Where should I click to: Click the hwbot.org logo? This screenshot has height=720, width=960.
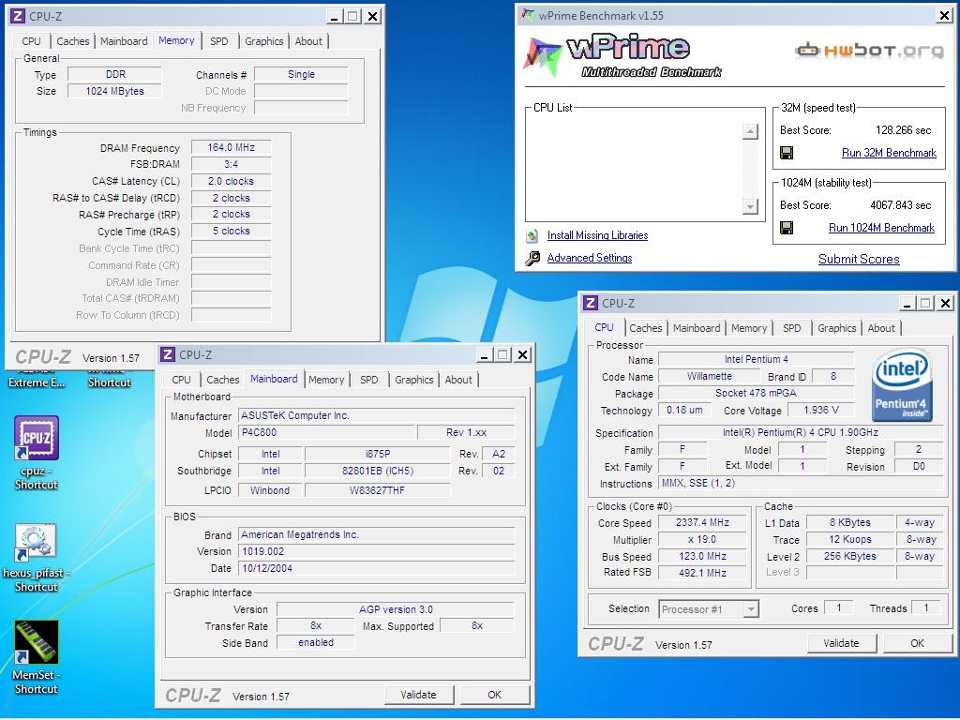pyautogui.click(x=869, y=50)
